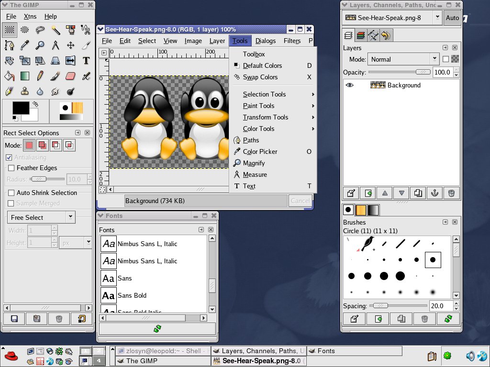The width and height of the screenshot is (490, 367).
Task: Anchor the floating layer
Action: 434,193
